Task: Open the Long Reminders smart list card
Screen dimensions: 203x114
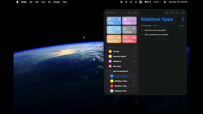Action: (x=129, y=39)
